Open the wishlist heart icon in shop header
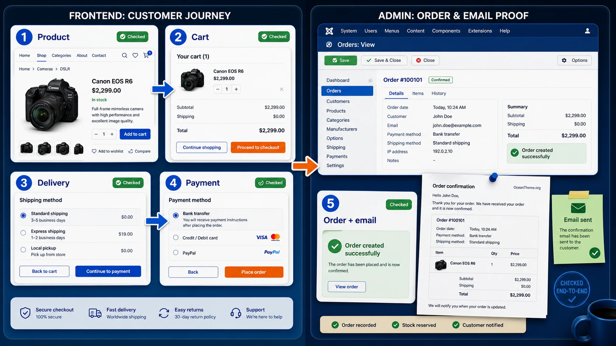 coord(135,56)
